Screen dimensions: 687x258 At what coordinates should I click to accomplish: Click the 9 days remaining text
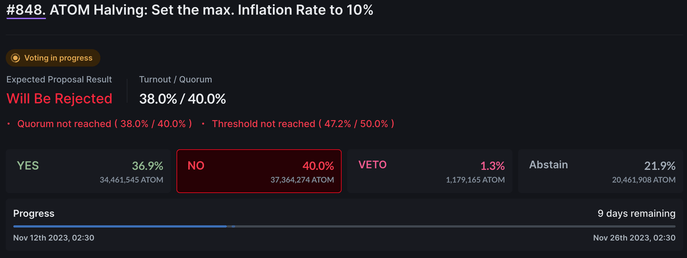636,214
